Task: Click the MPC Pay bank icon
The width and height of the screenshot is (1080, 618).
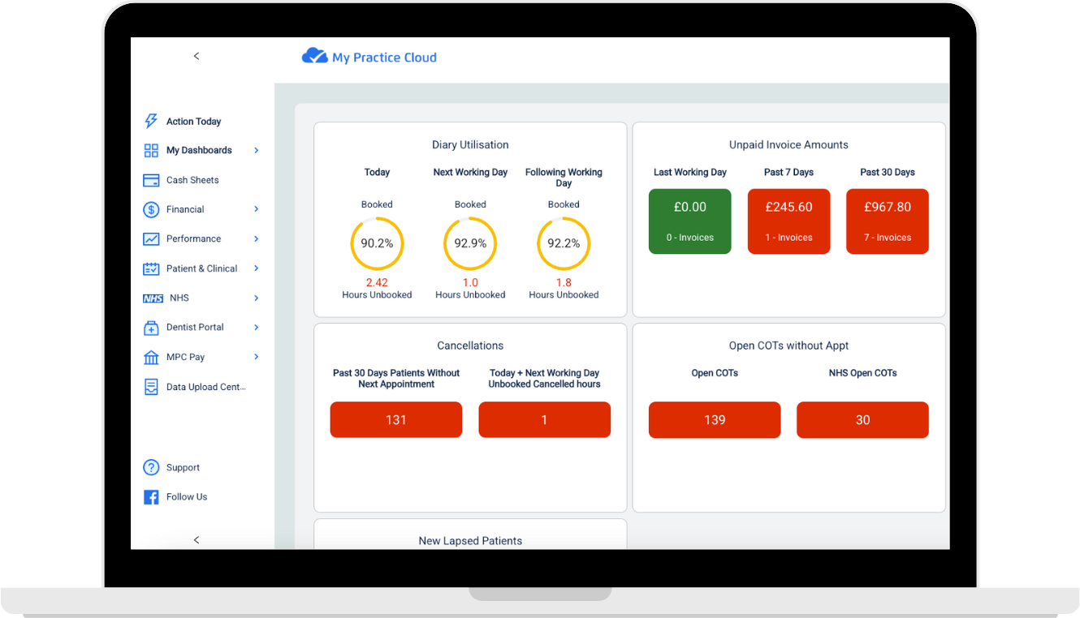Action: coord(151,358)
